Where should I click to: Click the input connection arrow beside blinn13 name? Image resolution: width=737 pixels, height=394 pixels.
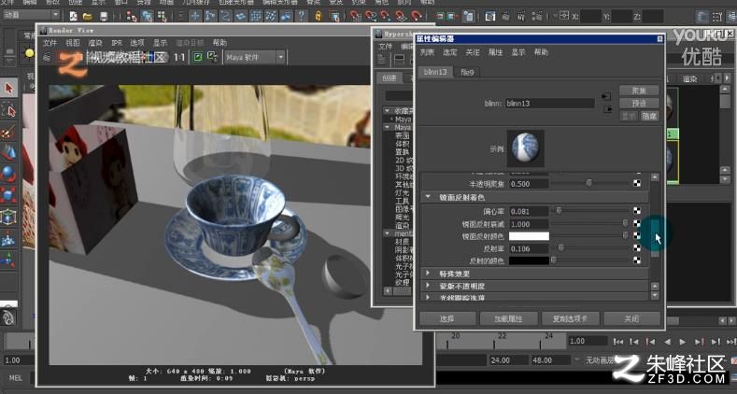point(606,97)
